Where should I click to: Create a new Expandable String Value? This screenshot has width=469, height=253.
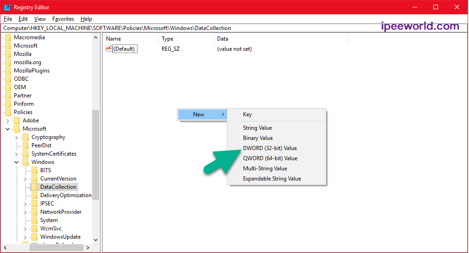click(x=276, y=178)
